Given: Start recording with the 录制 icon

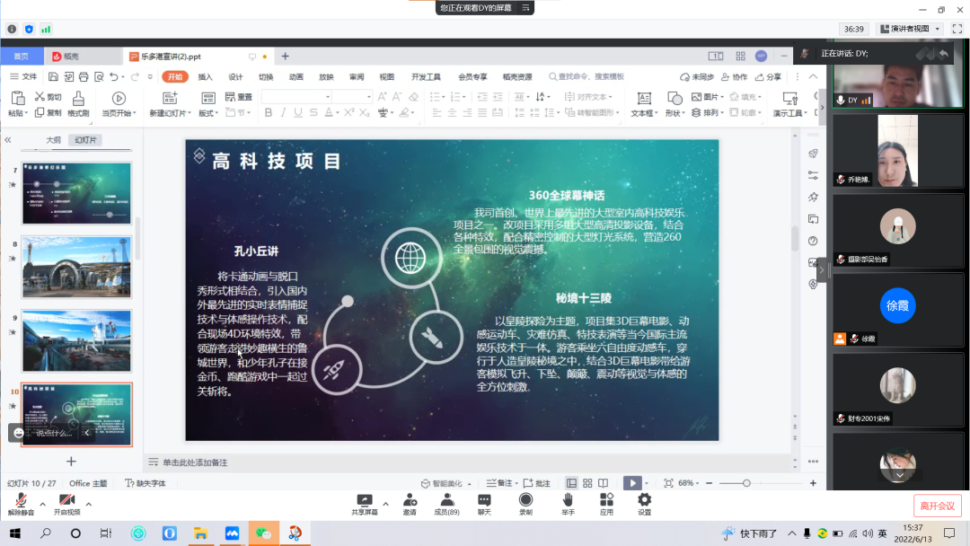Looking at the screenshot, I should tap(525, 501).
